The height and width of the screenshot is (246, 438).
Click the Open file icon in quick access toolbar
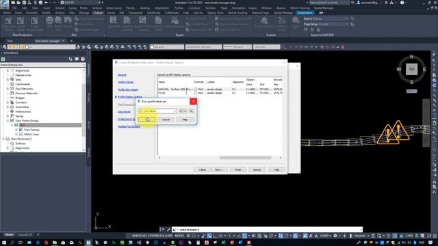tap(18, 3)
